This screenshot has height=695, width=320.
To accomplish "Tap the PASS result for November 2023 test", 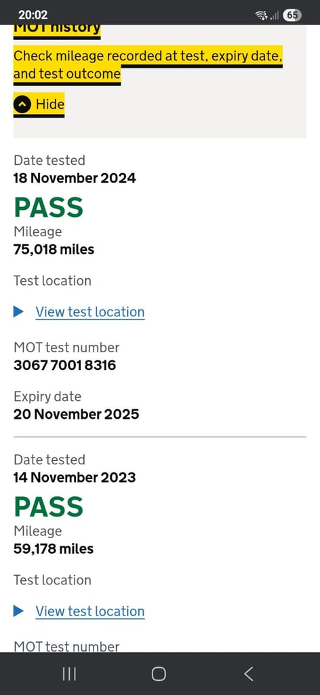I will point(49,506).
